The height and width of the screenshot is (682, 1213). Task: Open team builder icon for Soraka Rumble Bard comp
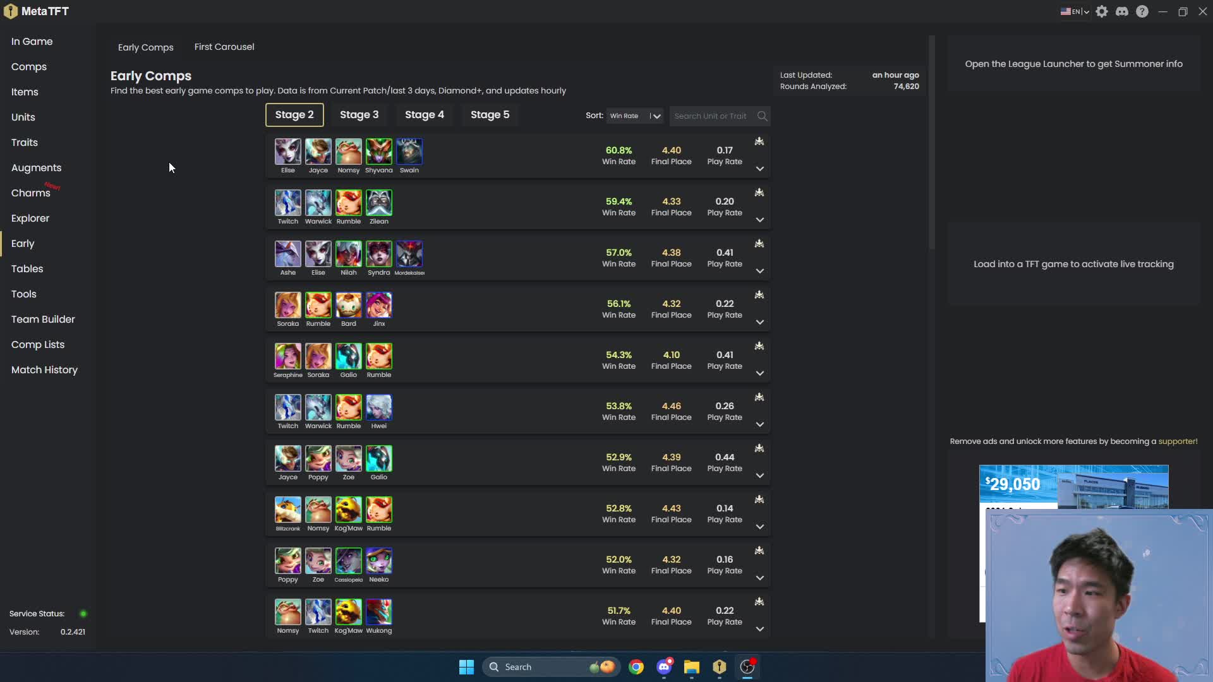coord(759,295)
